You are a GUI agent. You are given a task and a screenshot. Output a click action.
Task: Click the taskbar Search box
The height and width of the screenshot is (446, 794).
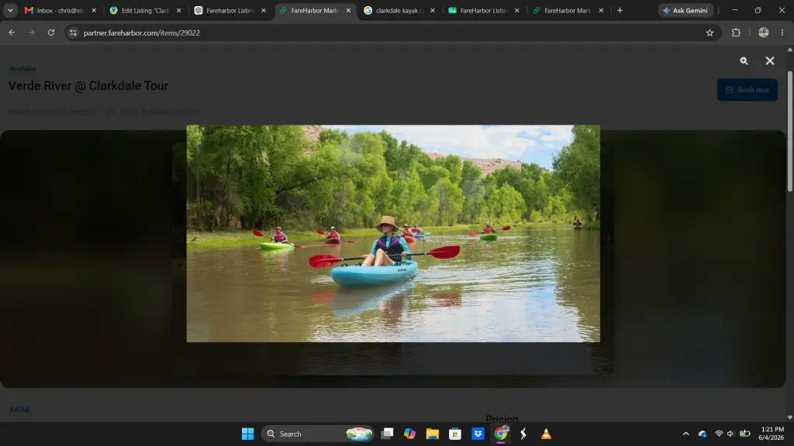[317, 434]
